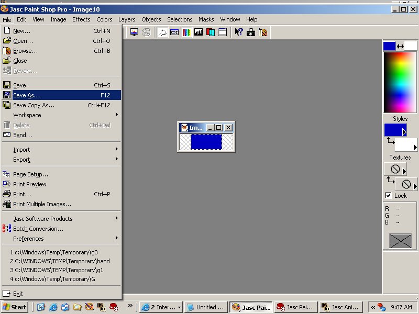Toggle the Layer palette icon
Image resolution: width=419 pixels, height=314 pixels.
pos(211,32)
